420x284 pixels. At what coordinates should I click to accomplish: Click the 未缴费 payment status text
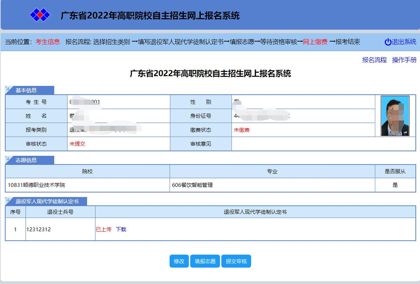coord(241,130)
